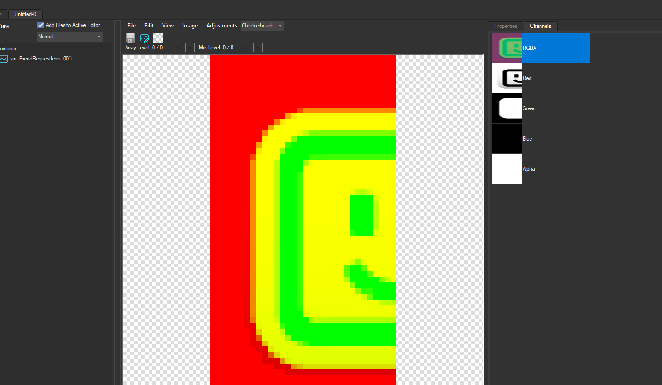Image resolution: width=662 pixels, height=385 pixels.
Task: Go to next array level
Action: tap(190, 47)
